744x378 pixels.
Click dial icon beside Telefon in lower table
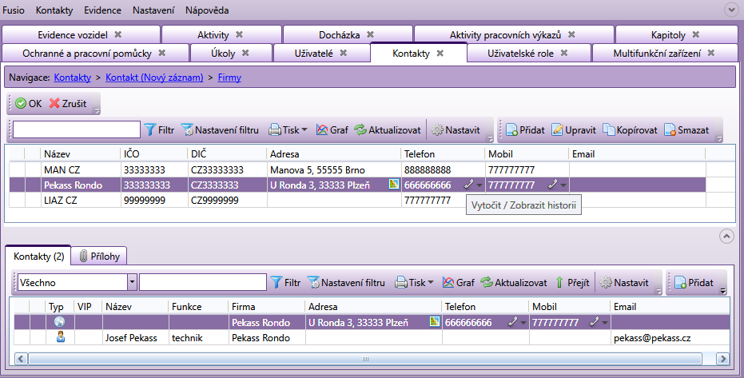(512, 323)
